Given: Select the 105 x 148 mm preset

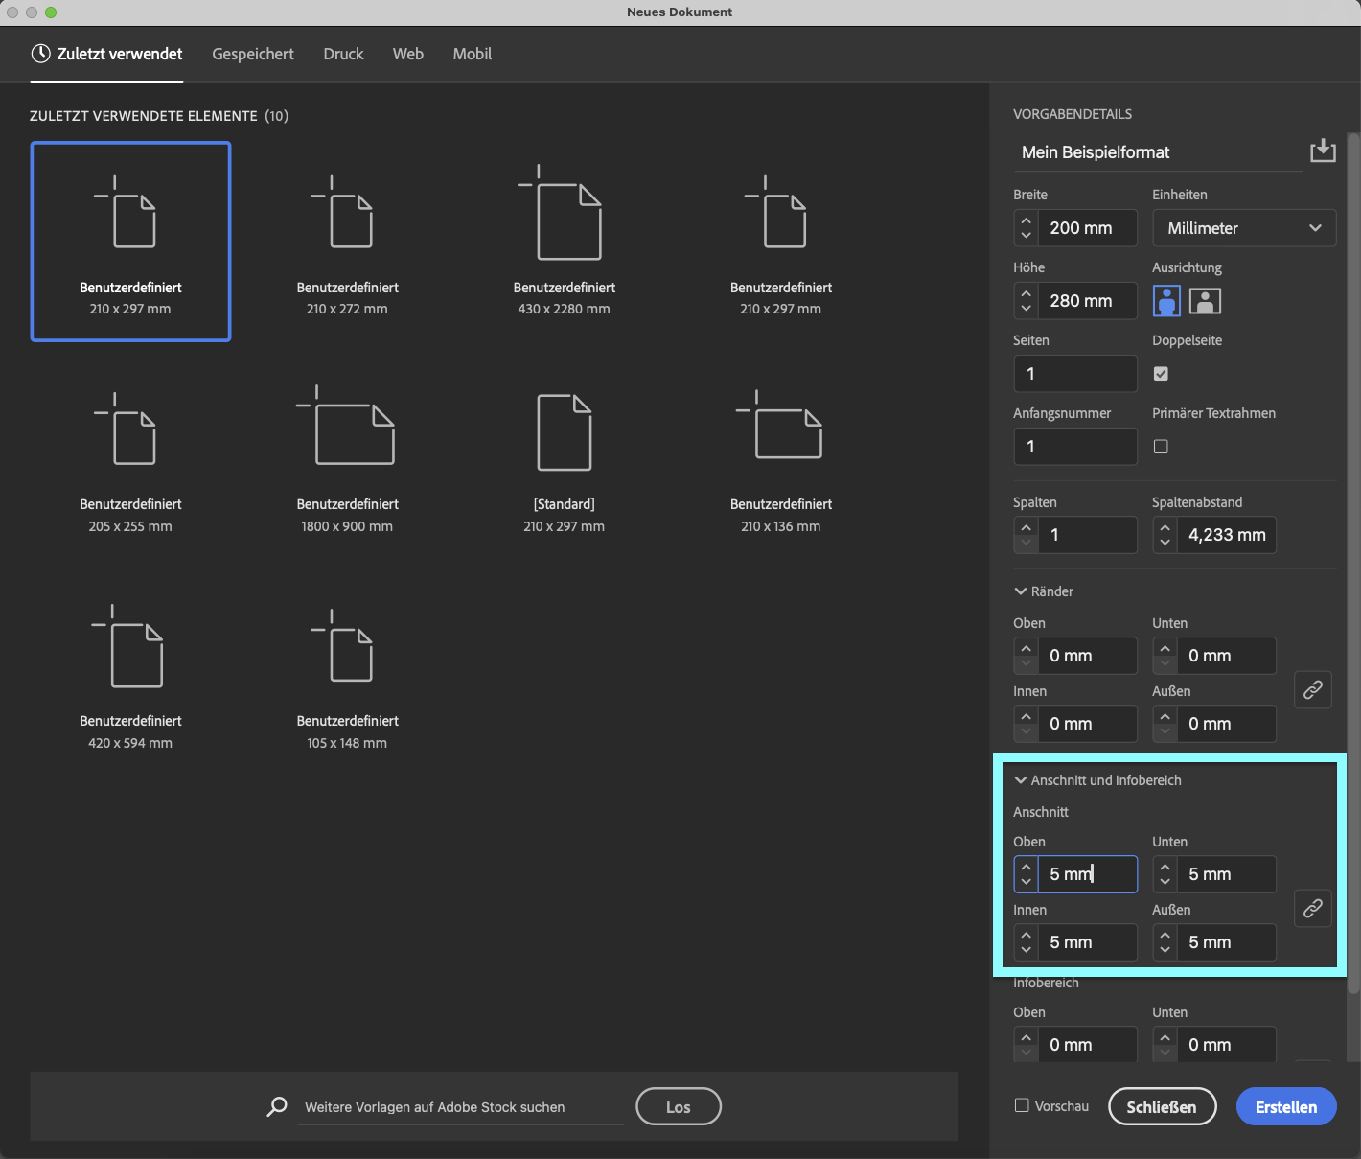Looking at the screenshot, I should tap(347, 676).
